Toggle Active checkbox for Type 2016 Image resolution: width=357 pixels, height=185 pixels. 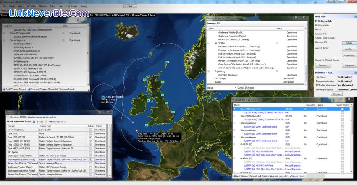point(91,134)
